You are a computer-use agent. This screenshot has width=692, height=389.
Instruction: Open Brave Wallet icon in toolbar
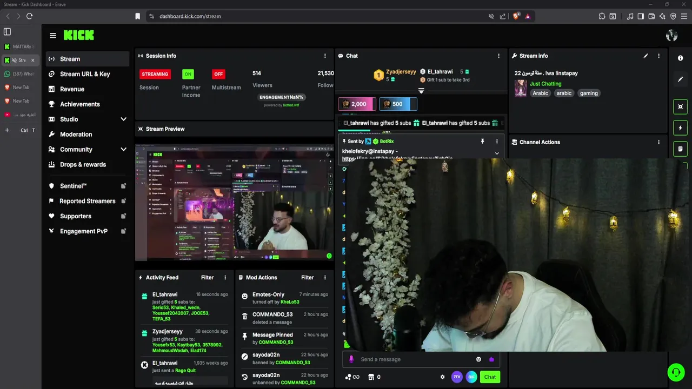651,16
